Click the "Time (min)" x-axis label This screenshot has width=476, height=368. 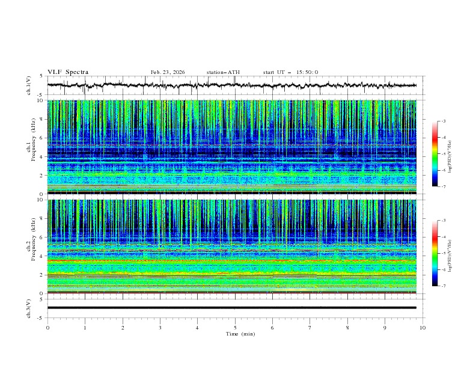point(240,334)
